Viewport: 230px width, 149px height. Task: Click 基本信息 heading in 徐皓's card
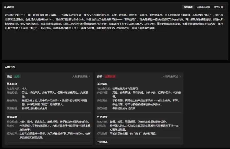12,84
